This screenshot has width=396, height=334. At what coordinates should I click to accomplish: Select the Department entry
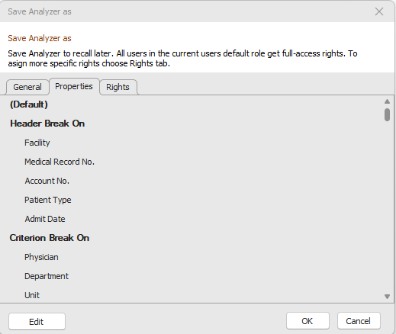pos(47,276)
